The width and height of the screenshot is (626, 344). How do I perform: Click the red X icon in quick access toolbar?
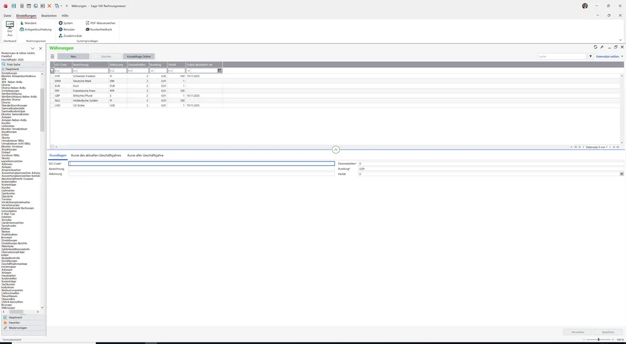tap(49, 6)
